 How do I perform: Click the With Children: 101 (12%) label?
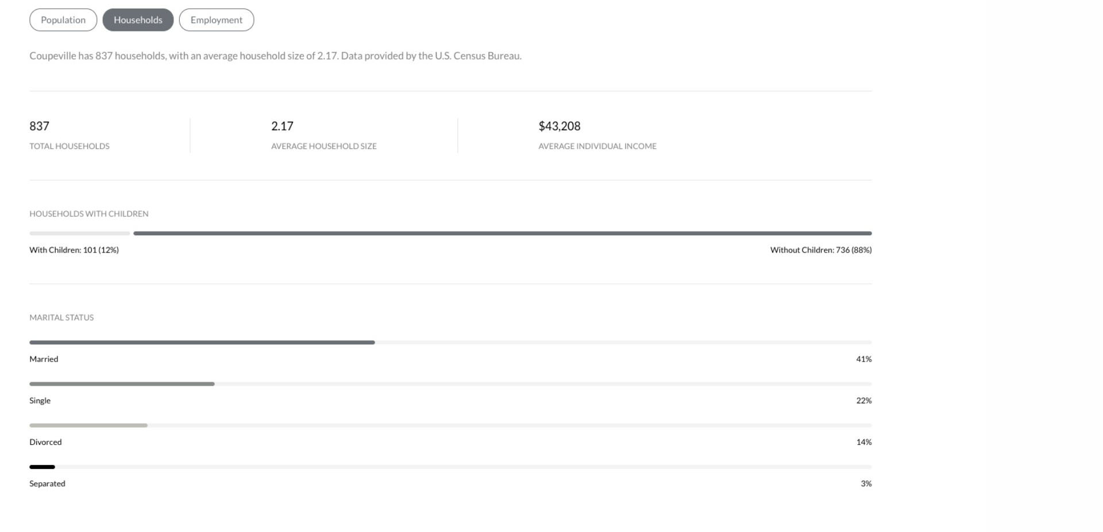[74, 250]
